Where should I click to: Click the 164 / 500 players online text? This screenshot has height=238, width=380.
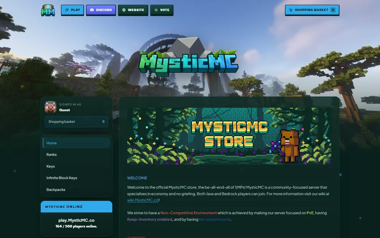76,226
